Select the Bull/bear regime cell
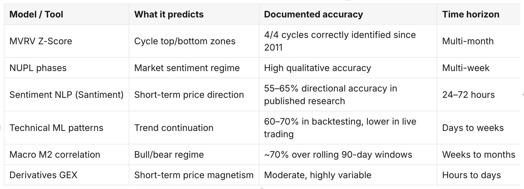524x189 pixels. click(194, 154)
